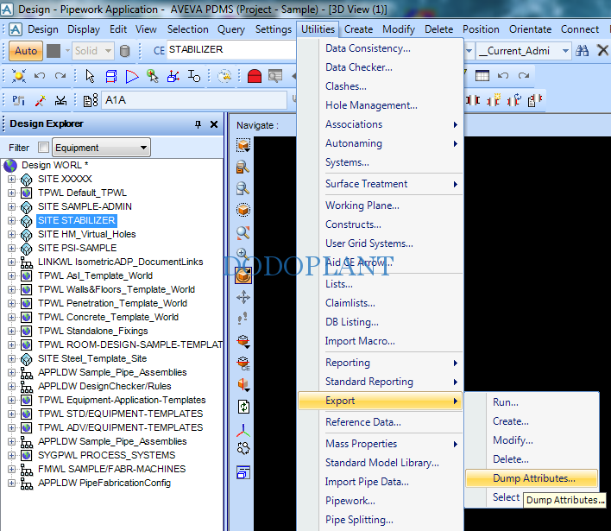The height and width of the screenshot is (531, 611).
Task: Open Surface Treatment submenu
Action: pyautogui.click(x=381, y=184)
